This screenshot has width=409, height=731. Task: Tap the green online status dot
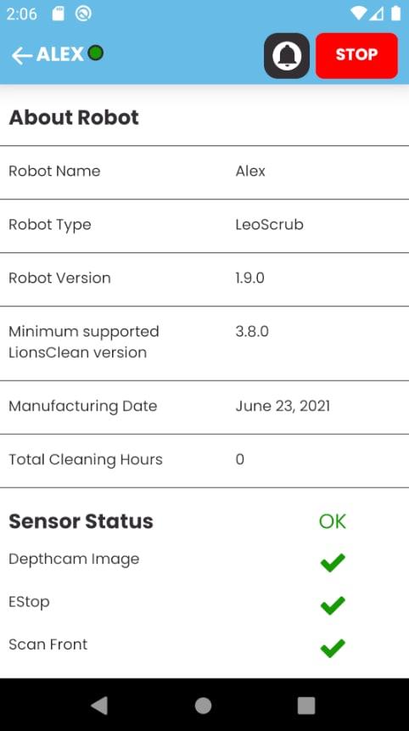pos(96,53)
